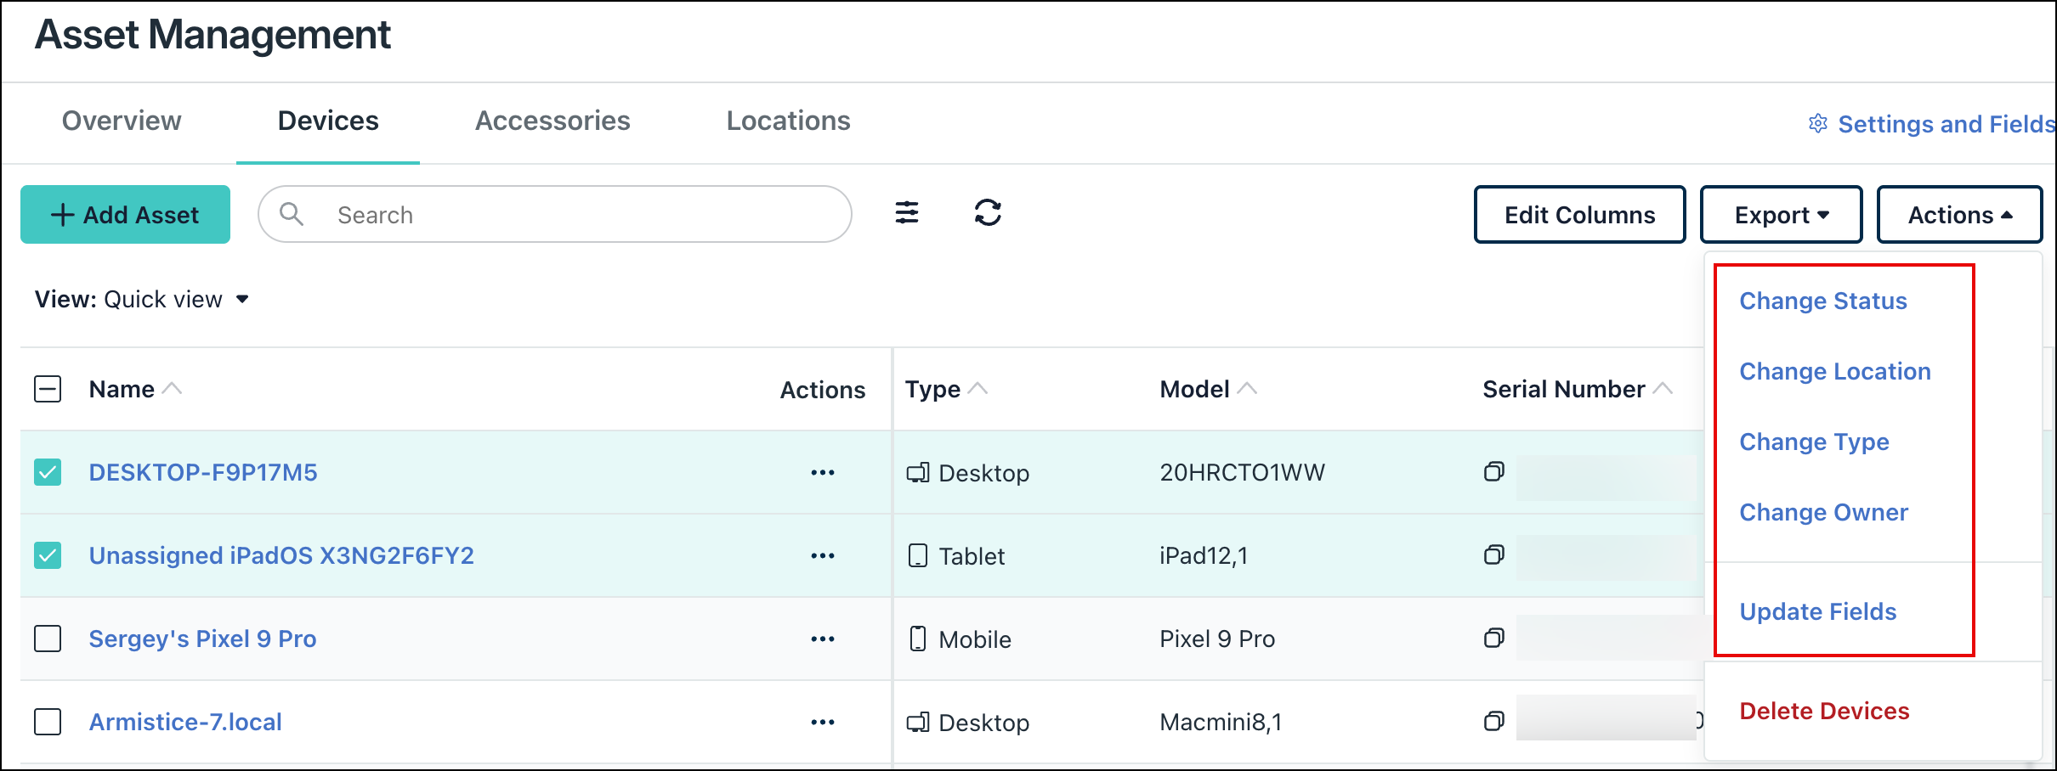The width and height of the screenshot is (2057, 771).
Task: Copy the serial number of Armistice-7.local
Action: coord(1494,722)
